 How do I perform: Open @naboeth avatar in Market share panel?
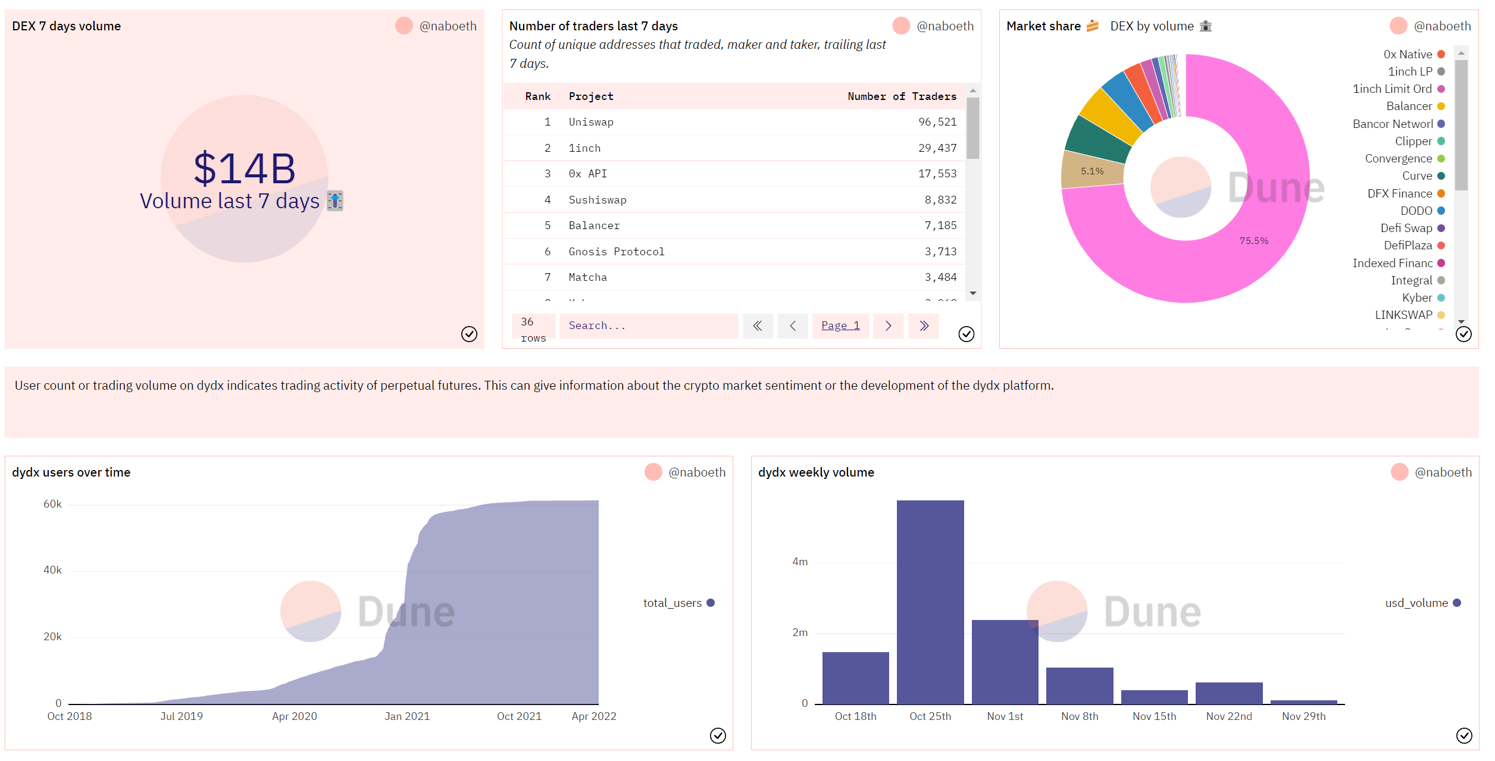(1399, 26)
